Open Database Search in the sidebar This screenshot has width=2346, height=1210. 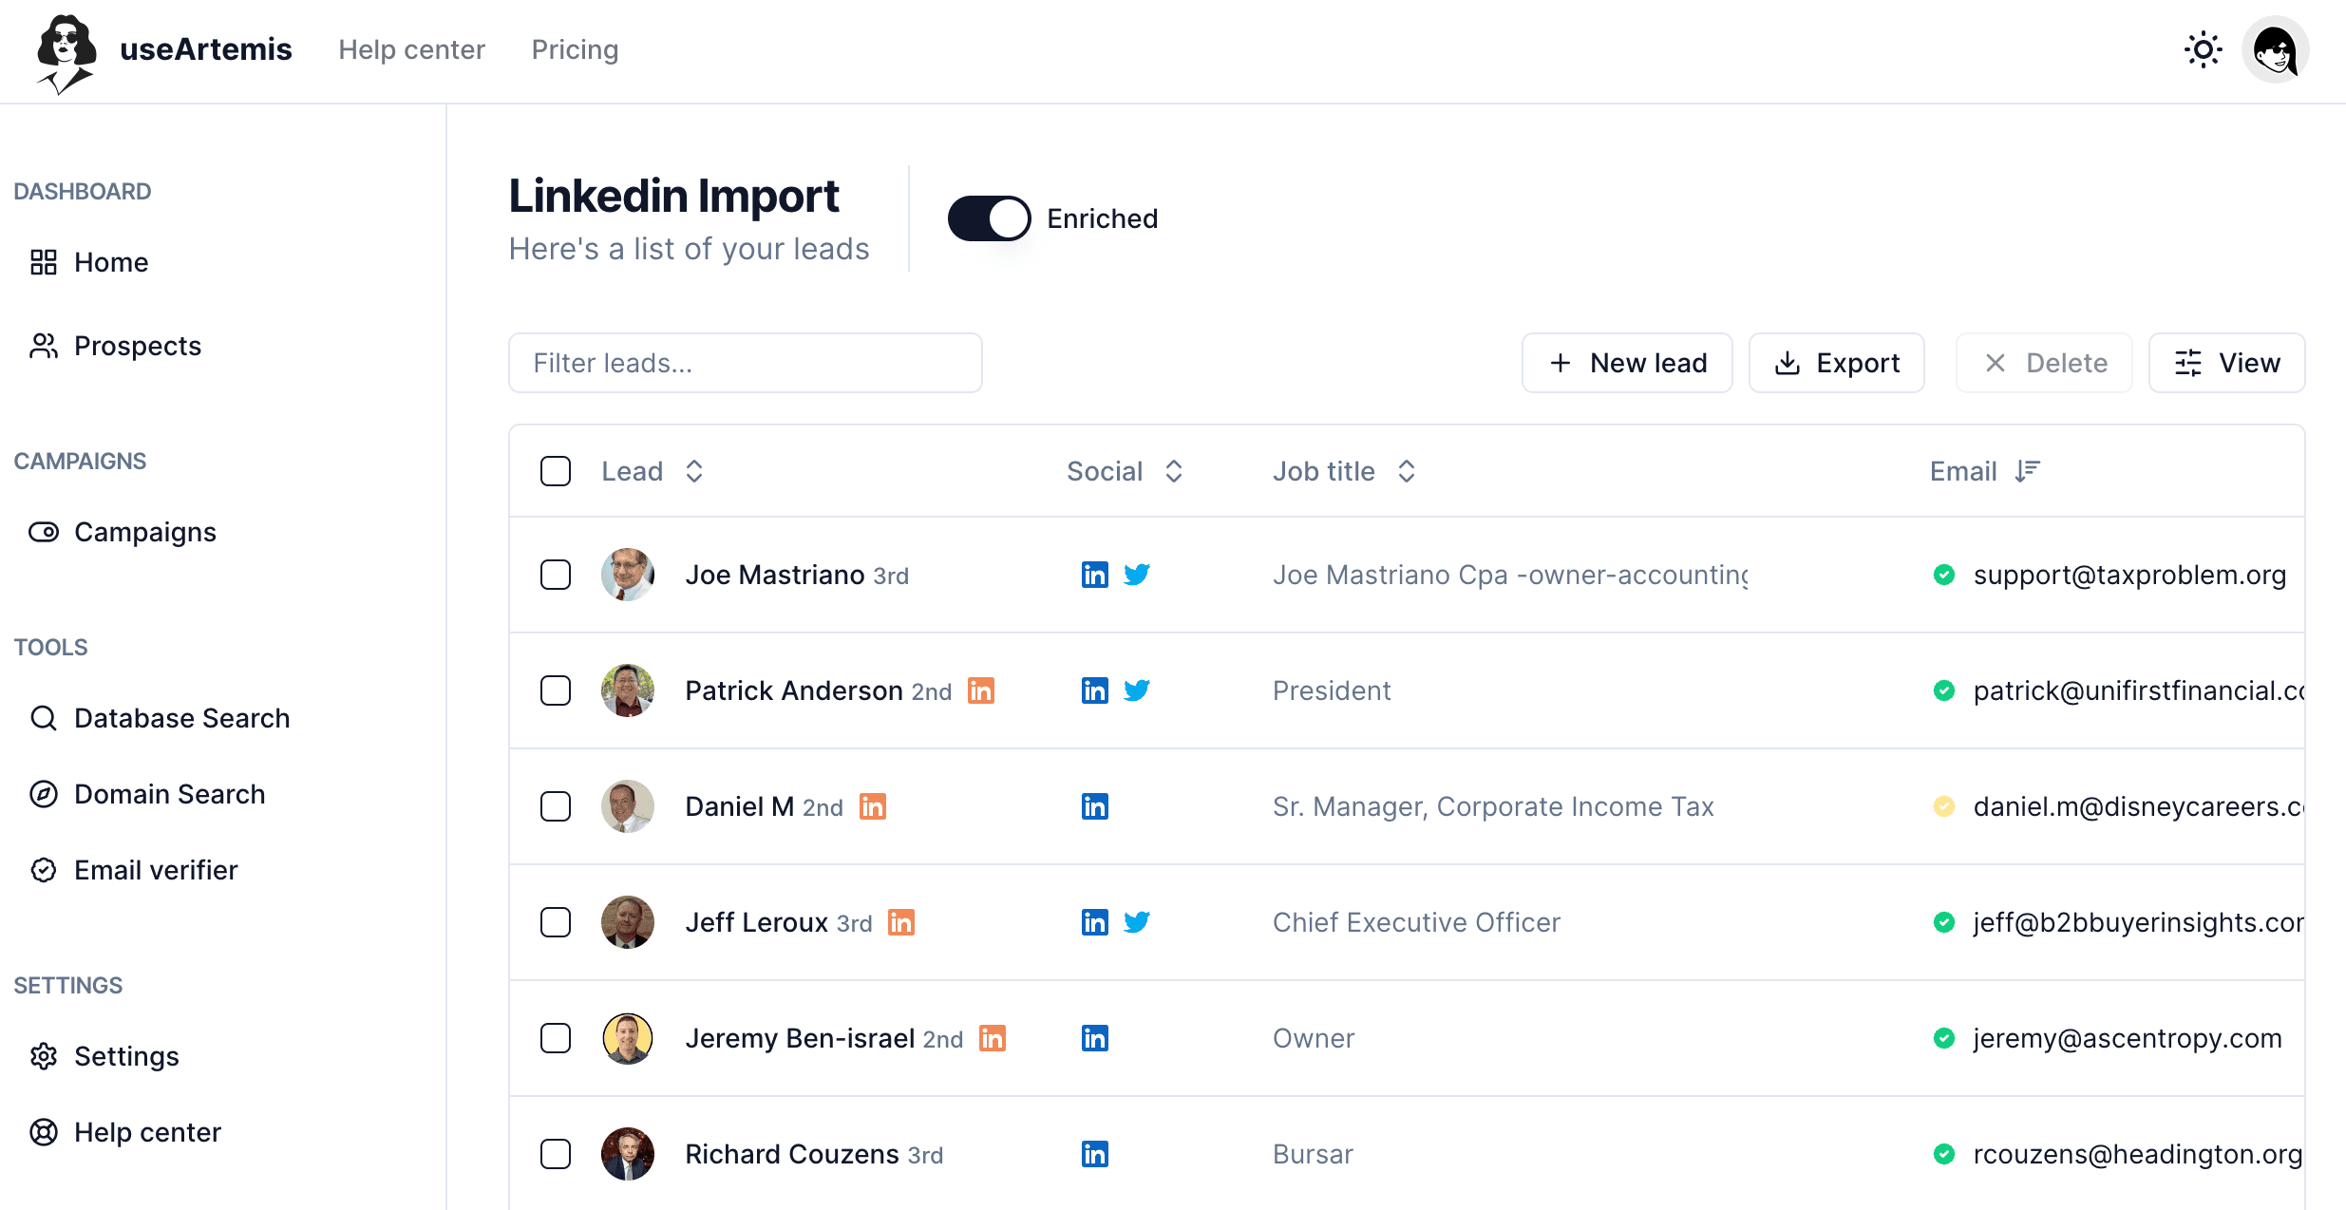coord(181,718)
